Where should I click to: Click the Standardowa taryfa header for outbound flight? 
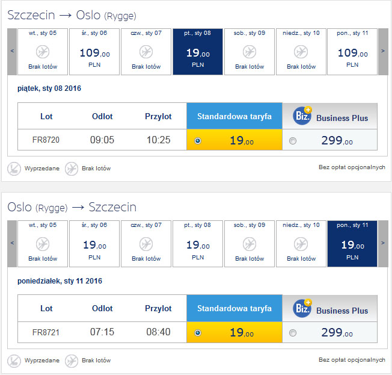(x=234, y=116)
